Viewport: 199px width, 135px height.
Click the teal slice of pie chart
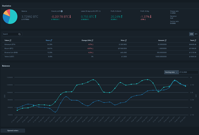tap(14, 17)
